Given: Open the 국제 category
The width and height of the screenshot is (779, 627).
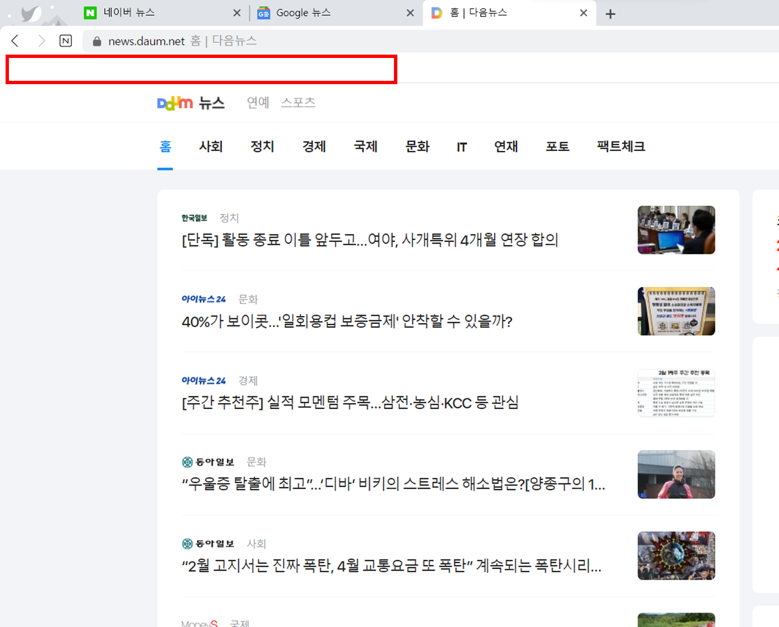Looking at the screenshot, I should point(366,147).
